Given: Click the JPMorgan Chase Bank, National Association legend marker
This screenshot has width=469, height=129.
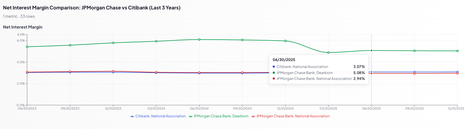Looking at the screenshot, I should [x=253, y=117].
